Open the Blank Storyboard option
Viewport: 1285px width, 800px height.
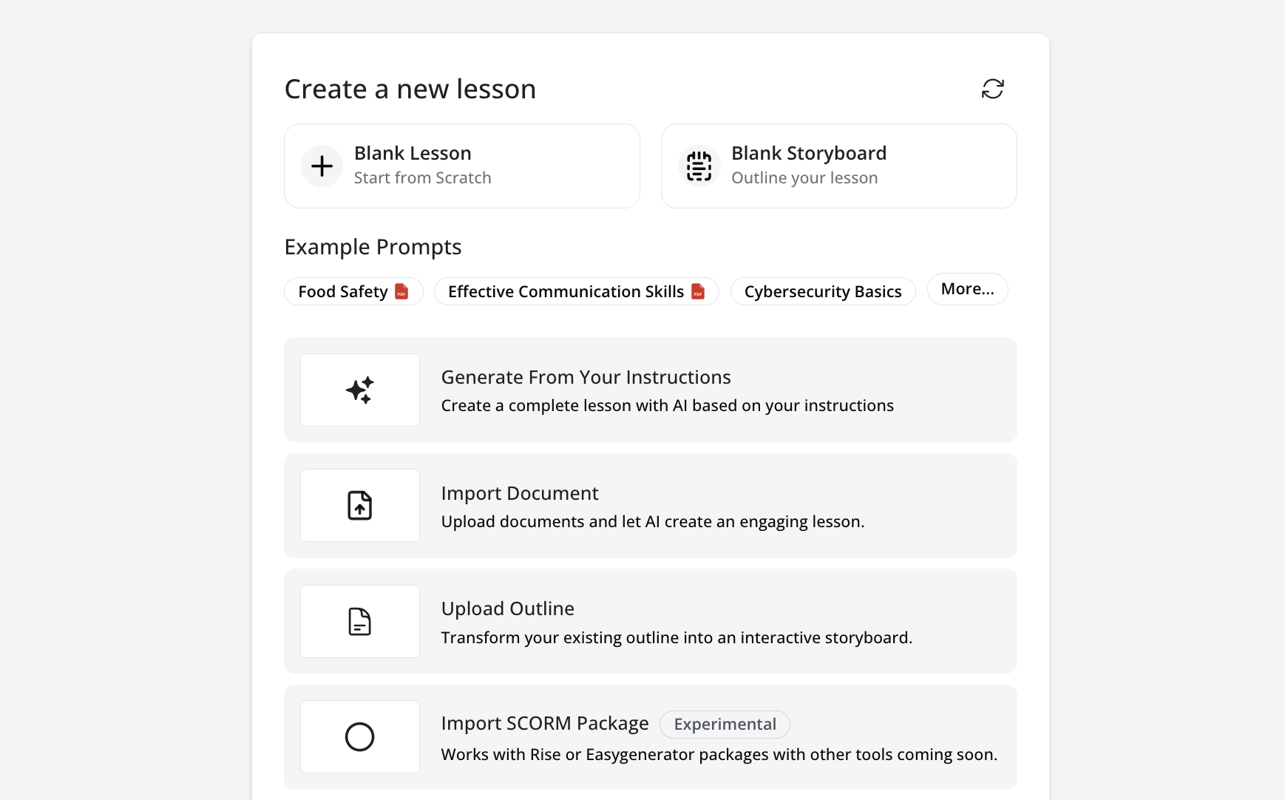coord(838,166)
